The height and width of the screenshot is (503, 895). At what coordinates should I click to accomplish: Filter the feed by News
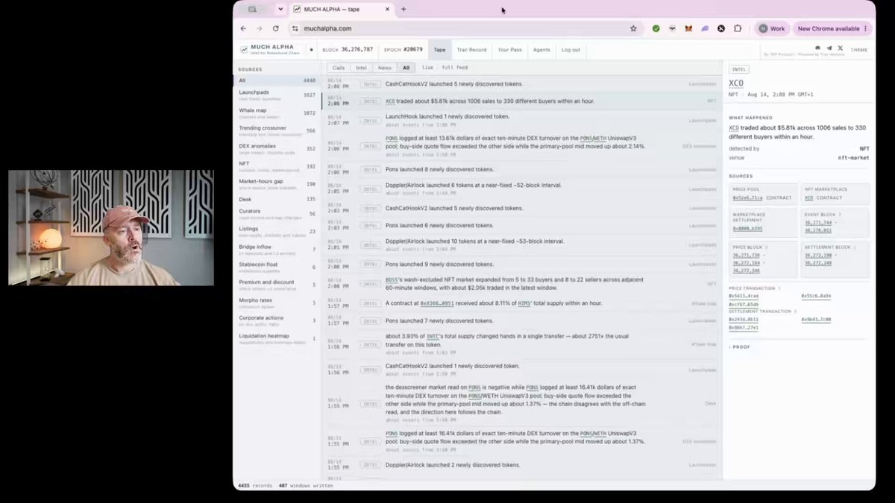pos(384,67)
